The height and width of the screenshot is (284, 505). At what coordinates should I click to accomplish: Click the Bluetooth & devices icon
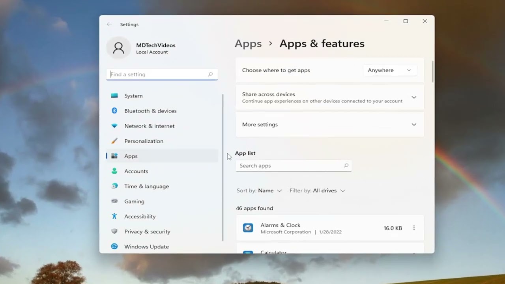tap(114, 110)
